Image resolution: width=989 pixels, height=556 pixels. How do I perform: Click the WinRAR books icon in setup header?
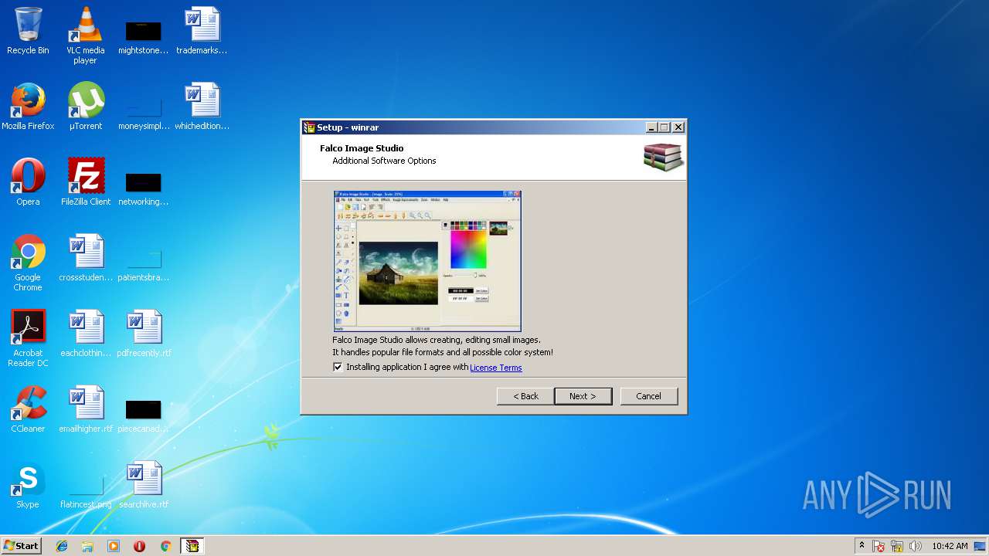coord(663,157)
